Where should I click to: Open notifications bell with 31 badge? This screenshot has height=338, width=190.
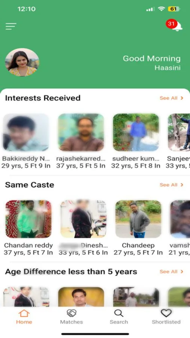pyautogui.click(x=174, y=25)
